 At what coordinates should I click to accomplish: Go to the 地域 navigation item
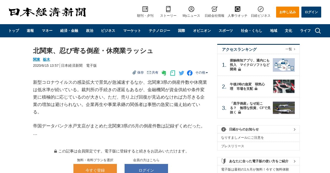click(x=274, y=31)
